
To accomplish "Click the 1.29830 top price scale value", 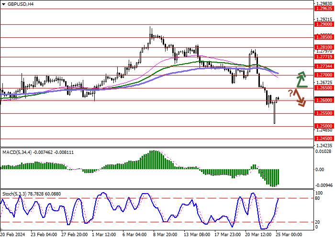I will click(324, 4).
